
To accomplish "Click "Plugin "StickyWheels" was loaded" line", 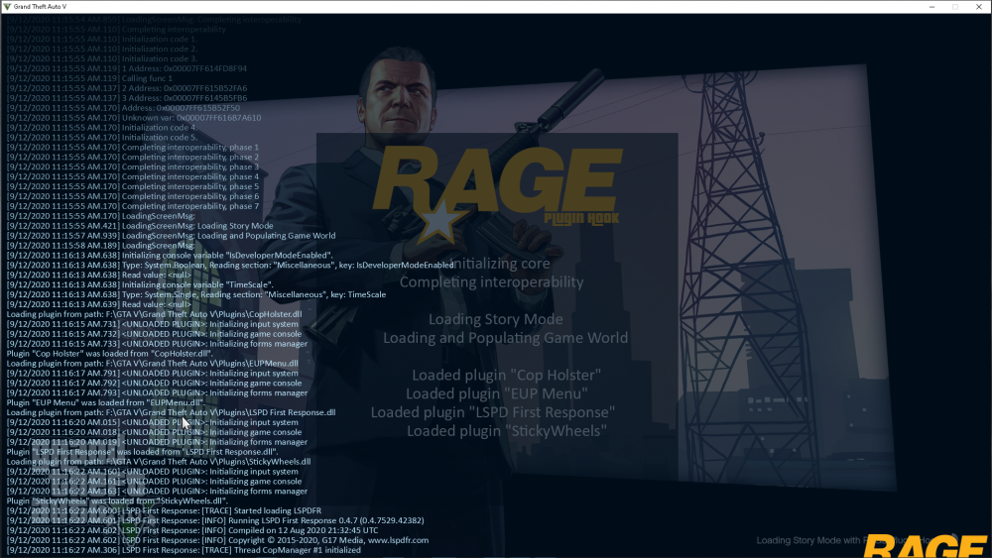I will click(117, 502).
